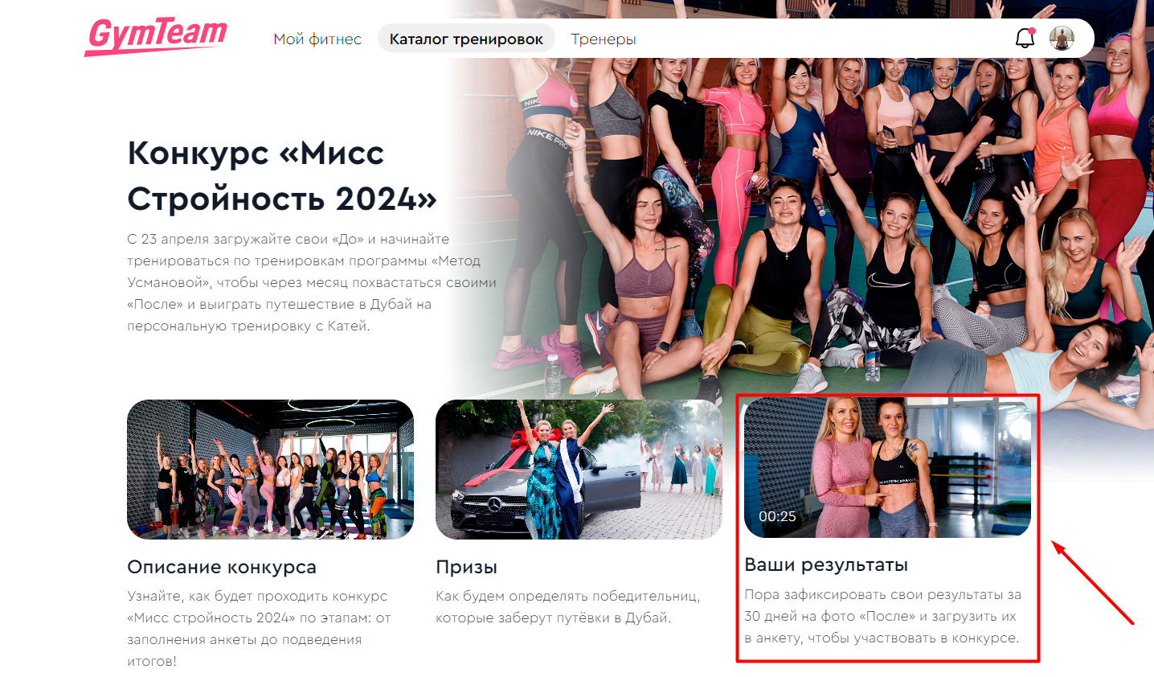Click the GymTeam logo

point(156,37)
